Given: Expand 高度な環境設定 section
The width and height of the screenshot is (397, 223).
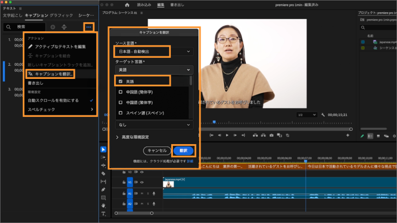Looking at the screenshot, I should pos(132,137).
